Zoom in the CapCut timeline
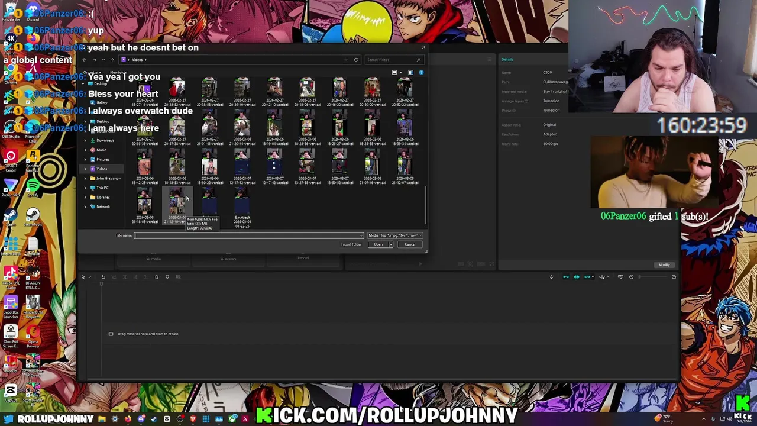 (674, 277)
